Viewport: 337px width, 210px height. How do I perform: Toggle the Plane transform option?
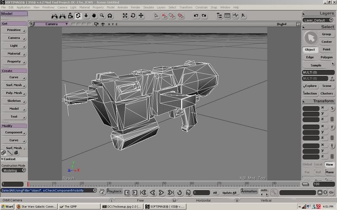coord(329,172)
